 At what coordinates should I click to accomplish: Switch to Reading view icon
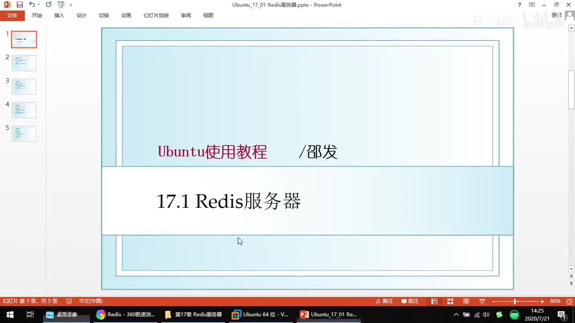point(466,301)
